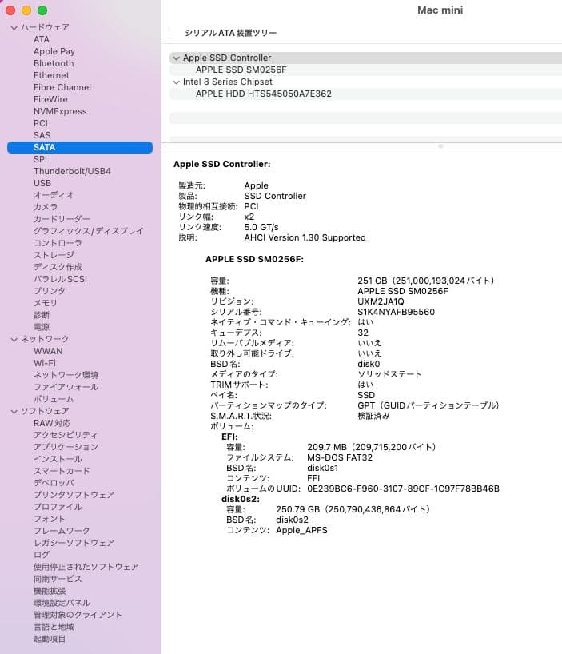Open NVMExpress hardware entry
562x654 pixels.
point(60,111)
